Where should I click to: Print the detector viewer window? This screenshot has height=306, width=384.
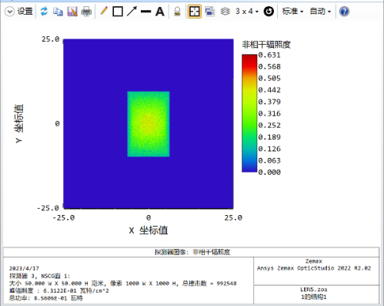[86, 12]
